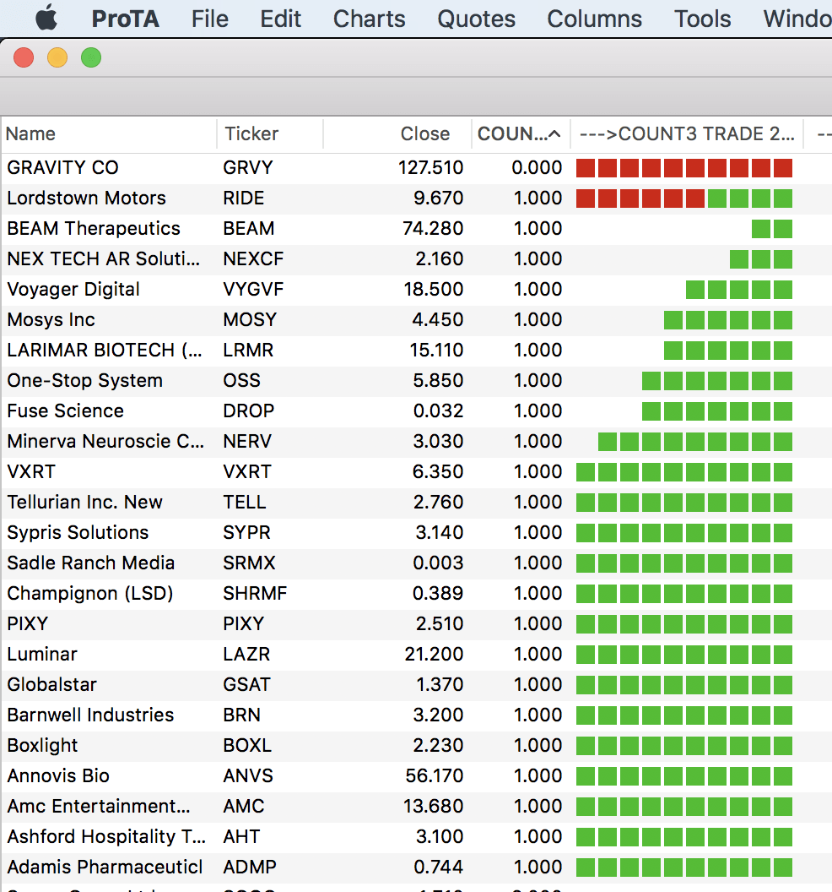Screen dimensions: 832x892
Task: Open the Quotes menu
Action: pyautogui.click(x=476, y=19)
